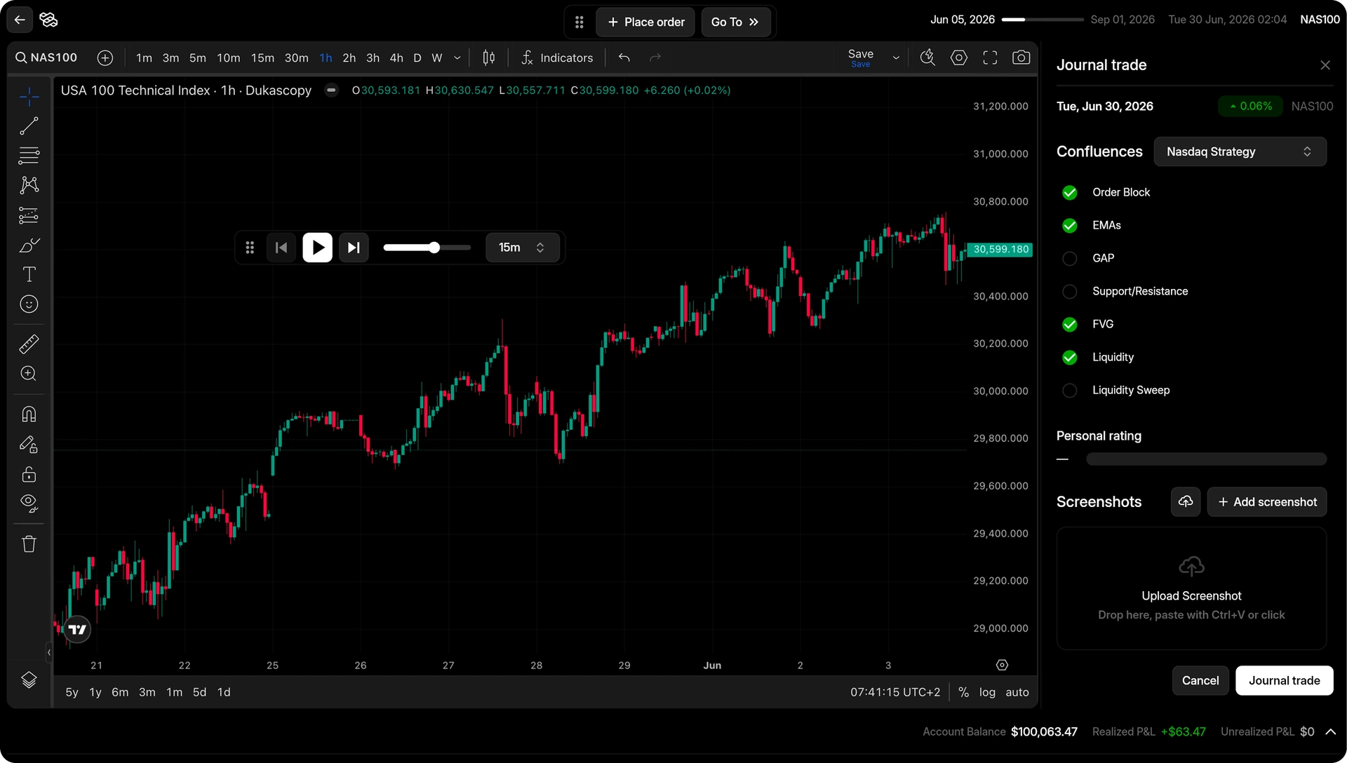Open the object tree layers icon
The height and width of the screenshot is (763, 1347).
[x=29, y=680]
